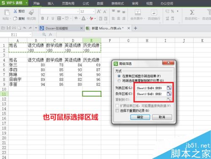The width and height of the screenshot is (211, 159).
Task: Click the Undo arrow icon
Action: click(25, 28)
